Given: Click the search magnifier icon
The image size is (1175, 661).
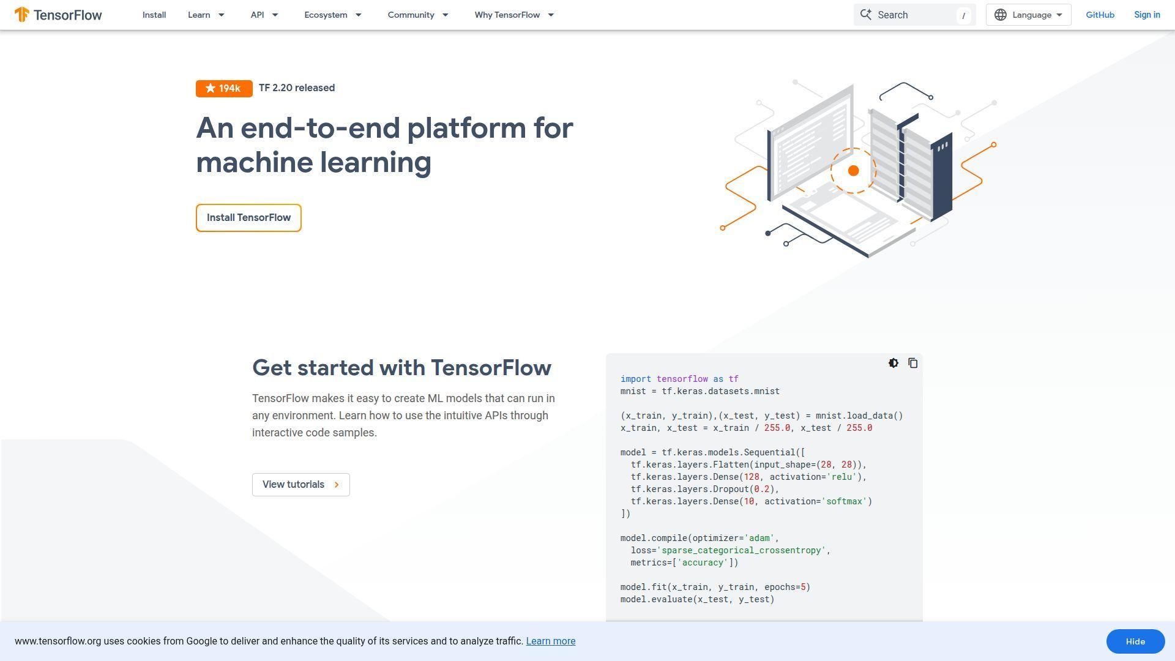Looking at the screenshot, I should tap(867, 15).
